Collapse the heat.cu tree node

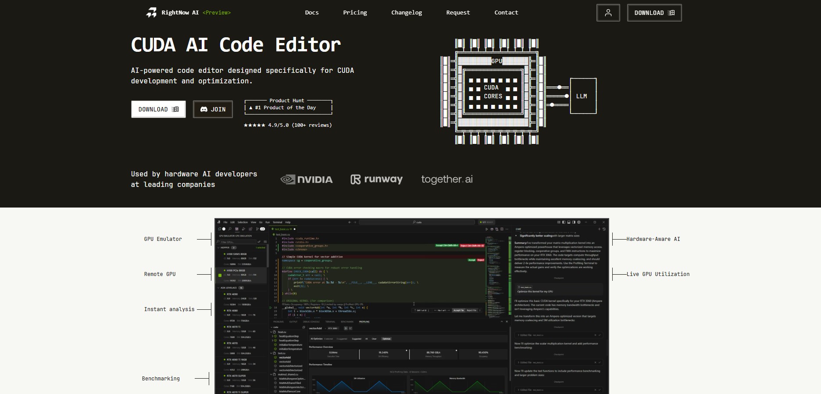pos(272,332)
